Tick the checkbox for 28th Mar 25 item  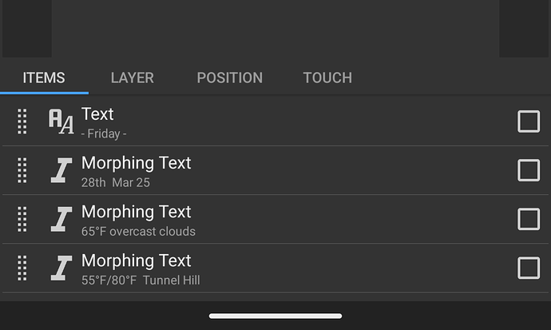coord(529,170)
